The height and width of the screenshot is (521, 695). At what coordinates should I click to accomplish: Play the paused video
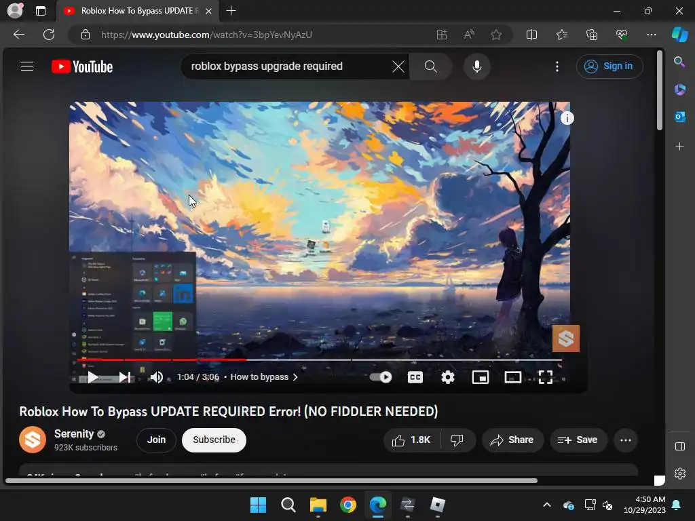coord(92,377)
